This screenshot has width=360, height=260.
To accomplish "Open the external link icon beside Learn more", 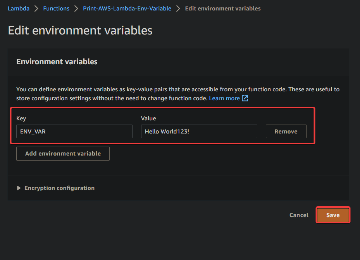I will [x=245, y=98].
